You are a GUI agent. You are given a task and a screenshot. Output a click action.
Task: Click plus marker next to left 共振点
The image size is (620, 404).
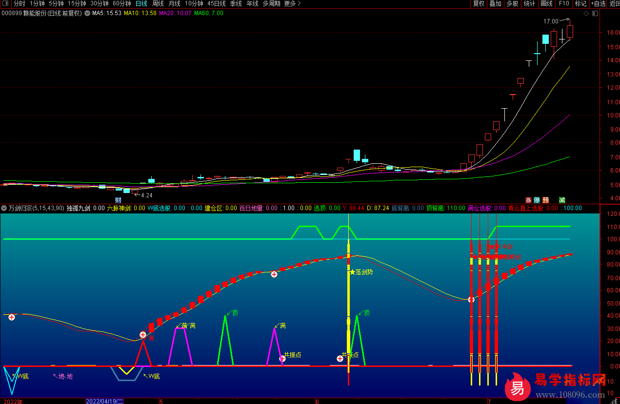[x=282, y=359]
